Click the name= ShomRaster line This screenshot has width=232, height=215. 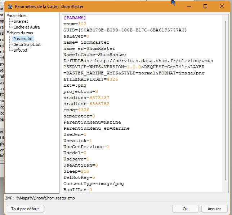pyautogui.click(x=86, y=42)
